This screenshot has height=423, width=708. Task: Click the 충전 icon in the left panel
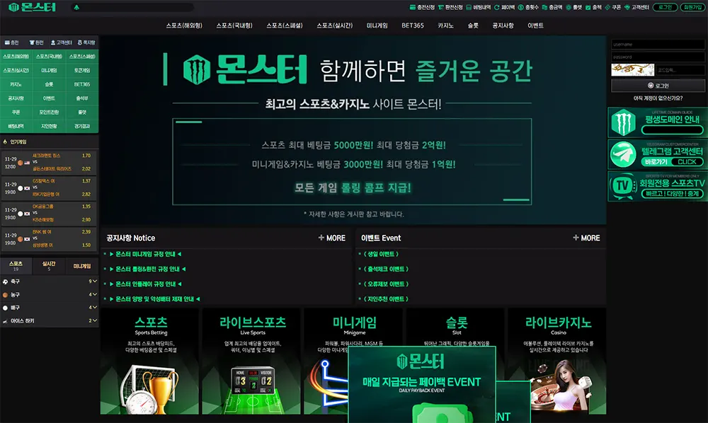tap(7, 42)
